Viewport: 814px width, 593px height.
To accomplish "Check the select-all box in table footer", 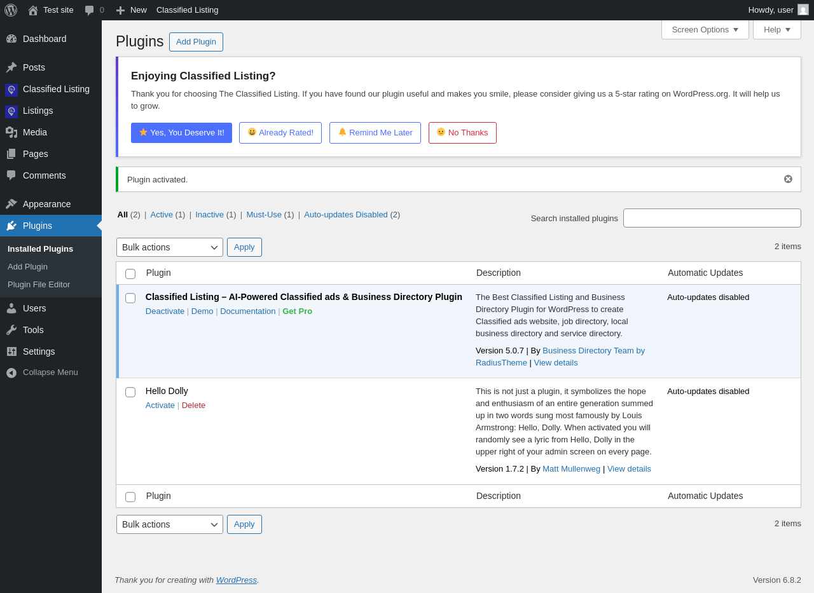I will [x=130, y=497].
